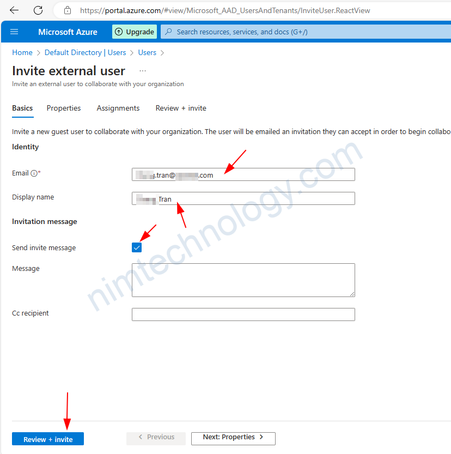The width and height of the screenshot is (451, 454).
Task: Open the Review + invite tab
Action: pos(181,108)
